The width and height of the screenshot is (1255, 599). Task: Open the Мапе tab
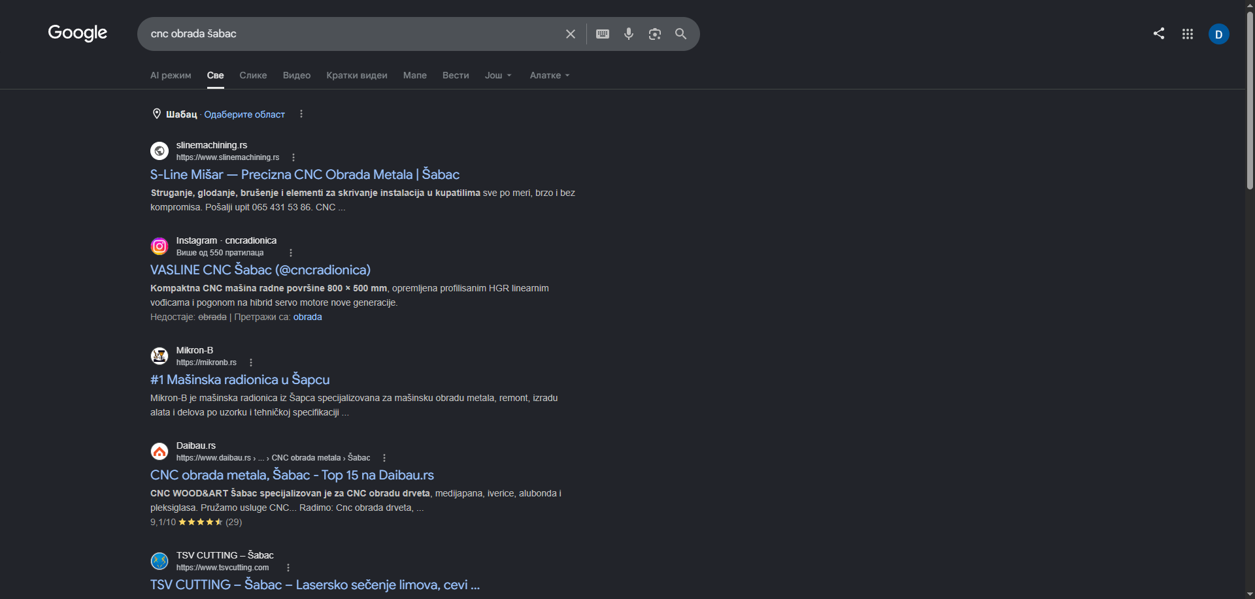click(415, 75)
